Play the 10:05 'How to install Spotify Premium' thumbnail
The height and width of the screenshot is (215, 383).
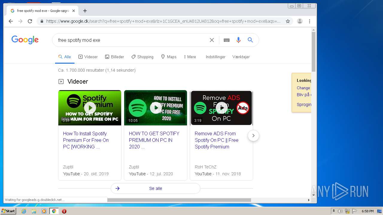pos(156,108)
